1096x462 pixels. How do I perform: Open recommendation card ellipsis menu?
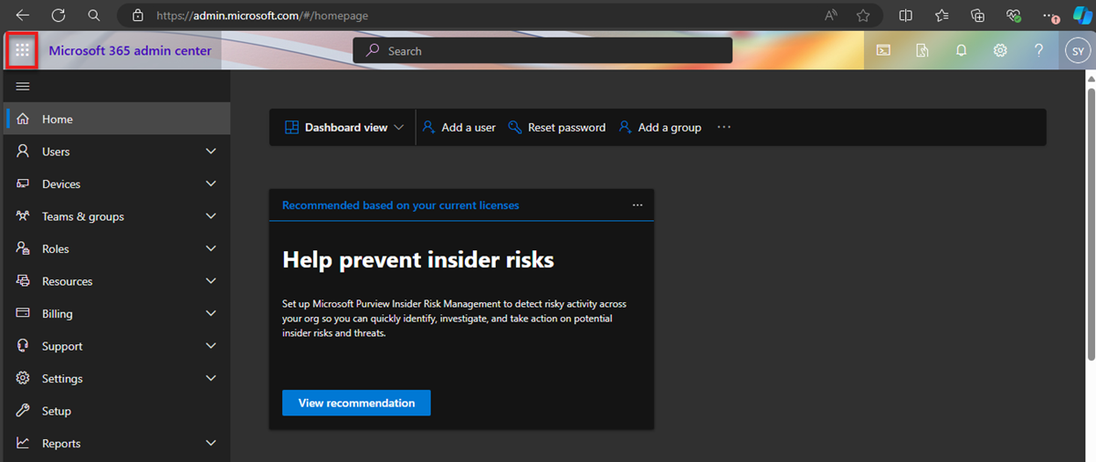pyautogui.click(x=638, y=205)
